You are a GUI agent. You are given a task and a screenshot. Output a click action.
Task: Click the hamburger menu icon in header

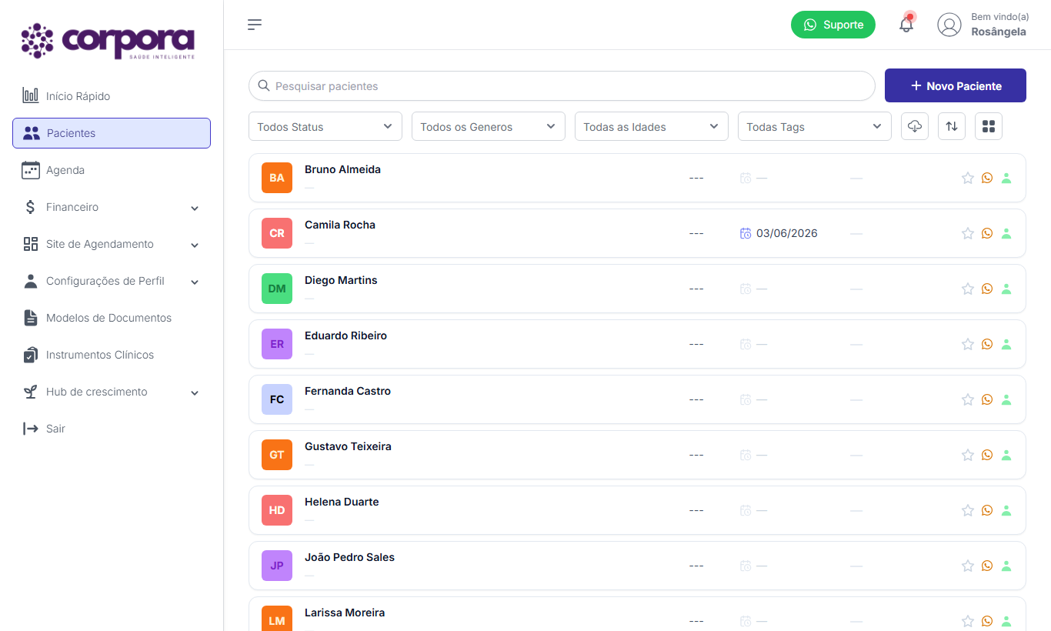[255, 25]
